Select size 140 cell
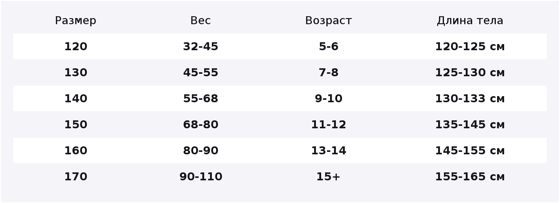Screen dimensions: 560x203 click(x=76, y=99)
